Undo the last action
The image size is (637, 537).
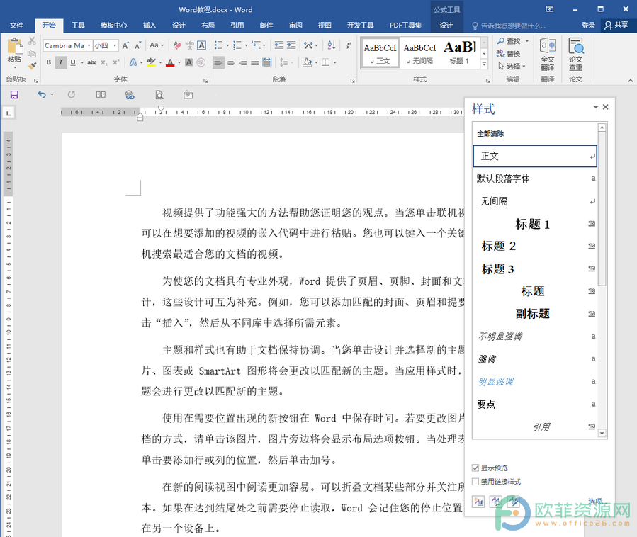42,95
